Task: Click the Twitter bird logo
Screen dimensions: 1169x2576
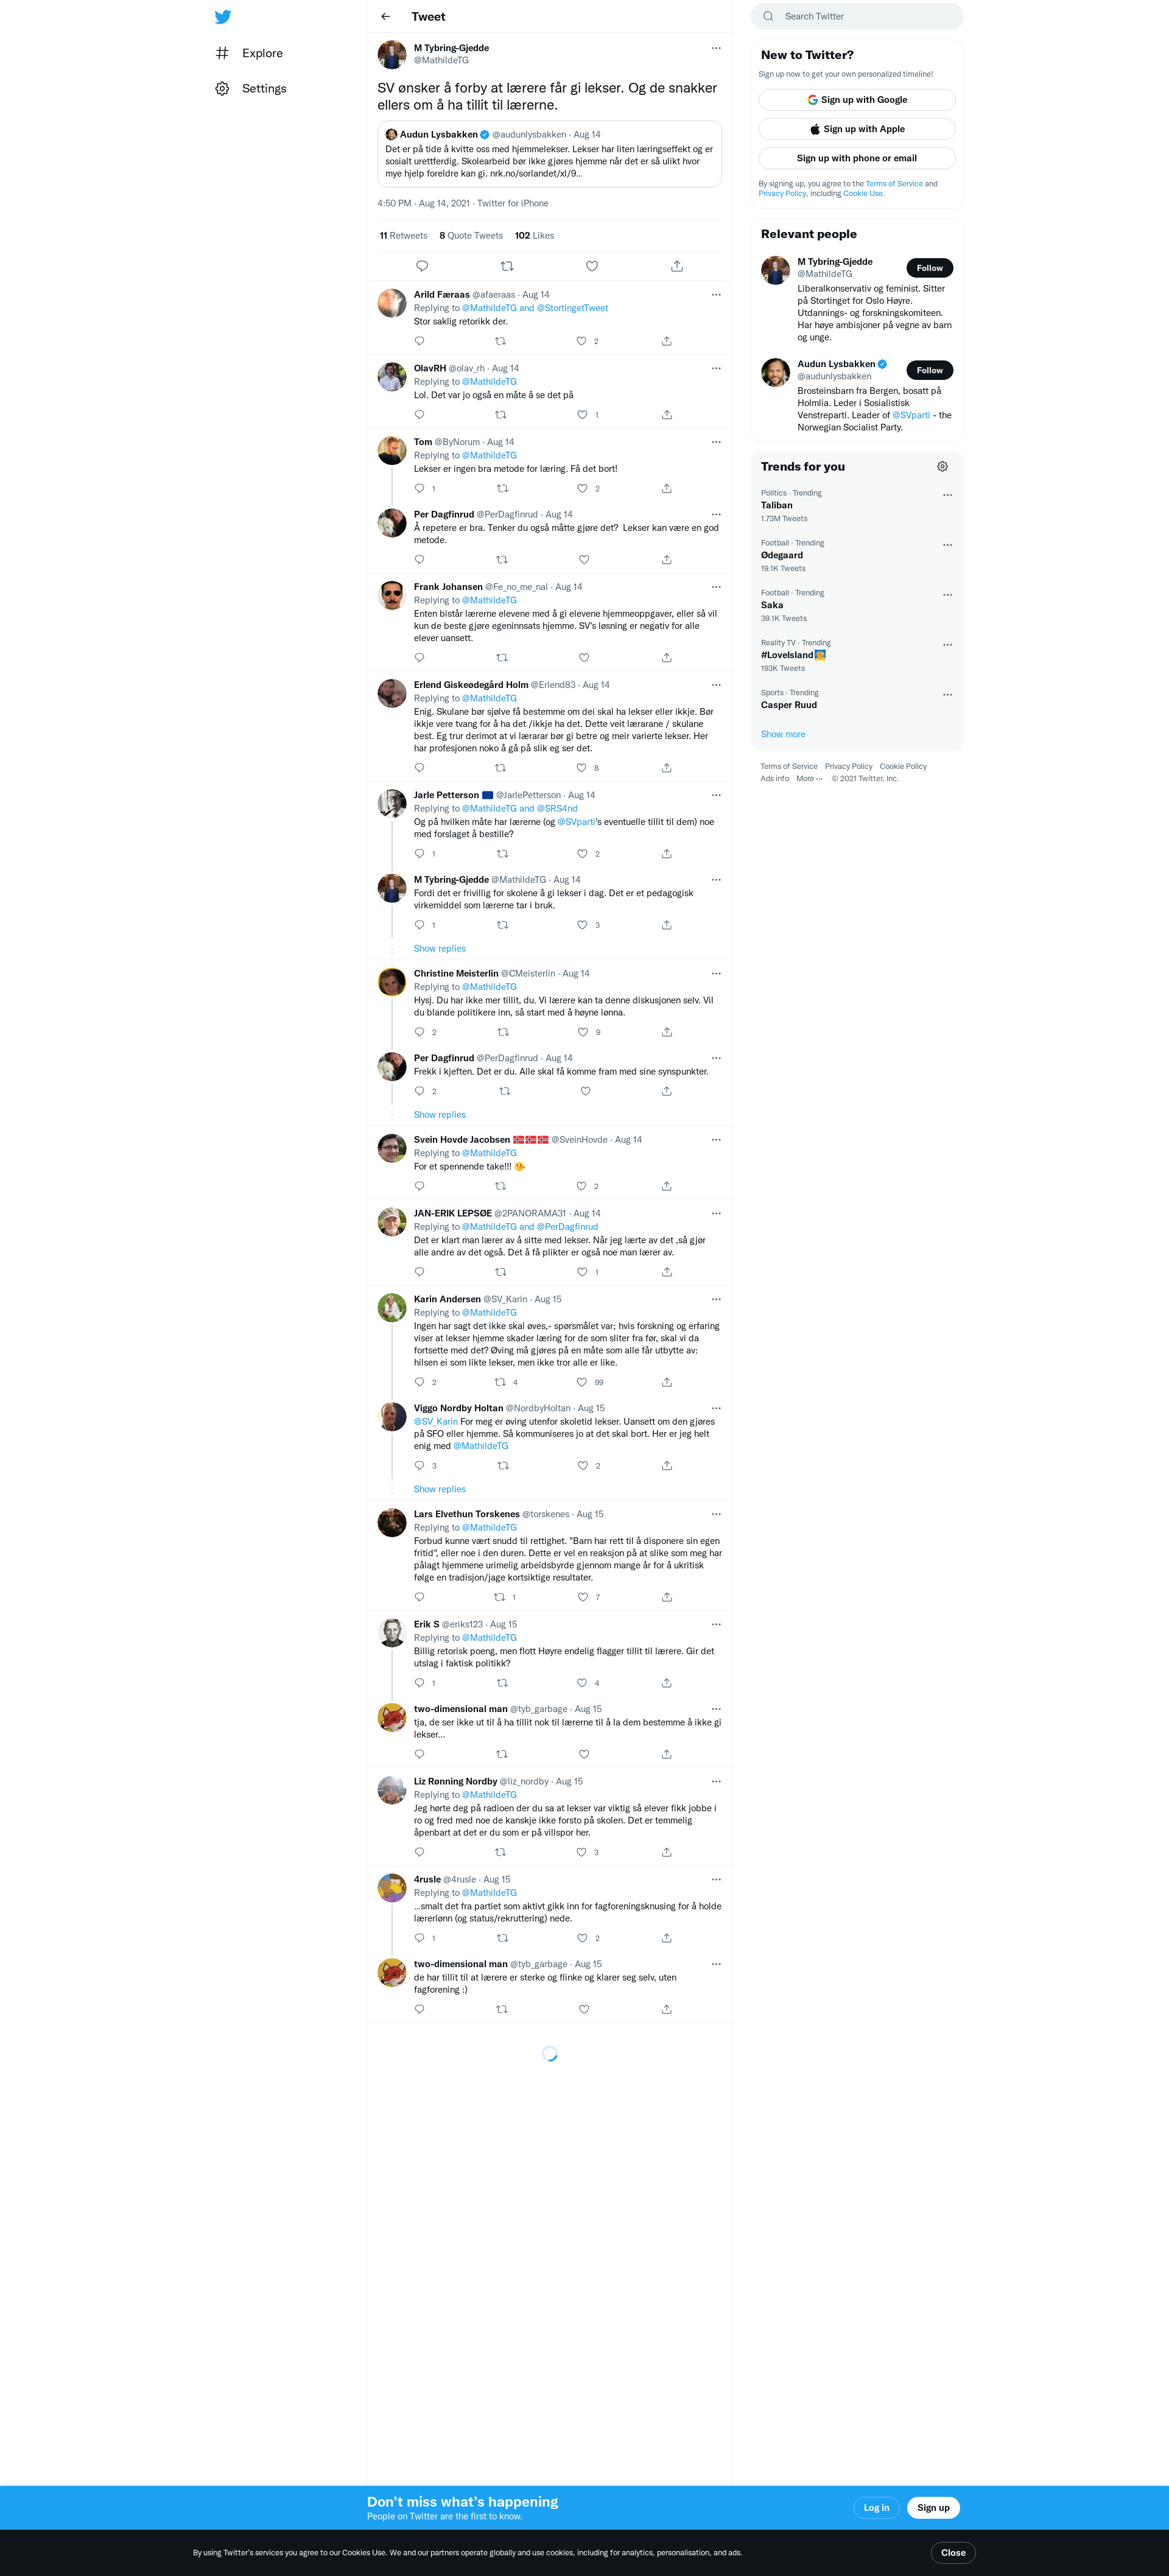Action: (x=223, y=17)
